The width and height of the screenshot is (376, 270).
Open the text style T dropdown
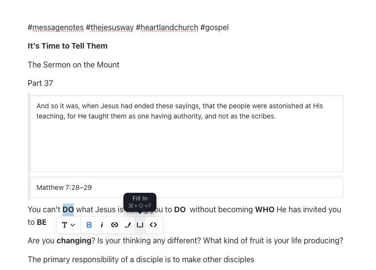click(x=68, y=225)
